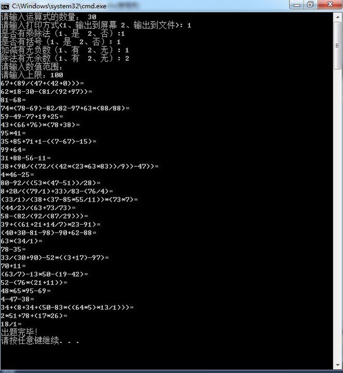The image size is (343, 373).
Task: Click the title bar text C:\Windows\system32\cmd.exe
Action: (x=59, y=6)
